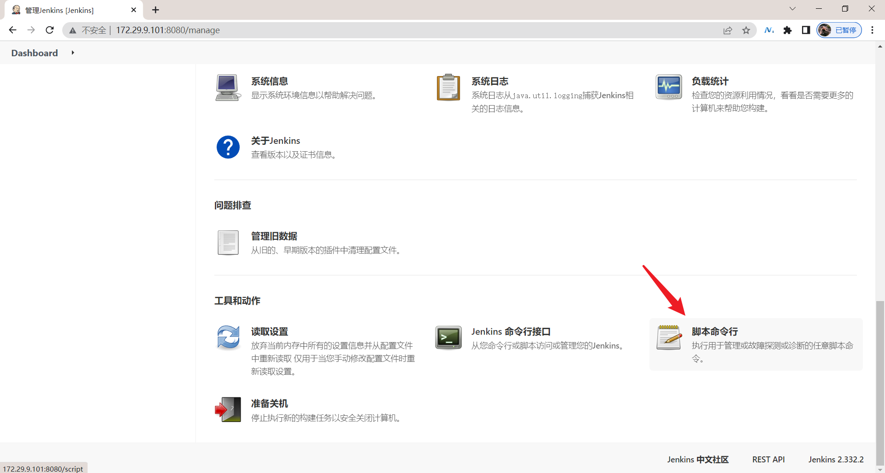Click the 关于Jenkins question mark icon
This screenshot has height=473, width=885.
pyautogui.click(x=228, y=147)
